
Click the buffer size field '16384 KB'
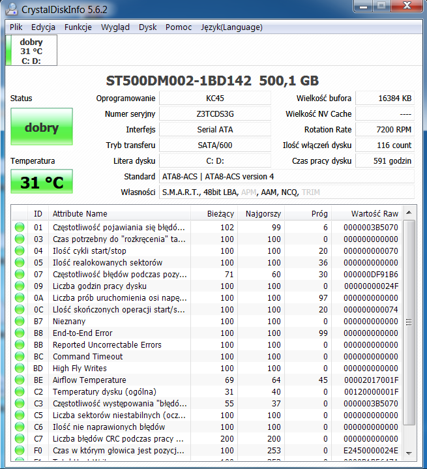pos(385,98)
